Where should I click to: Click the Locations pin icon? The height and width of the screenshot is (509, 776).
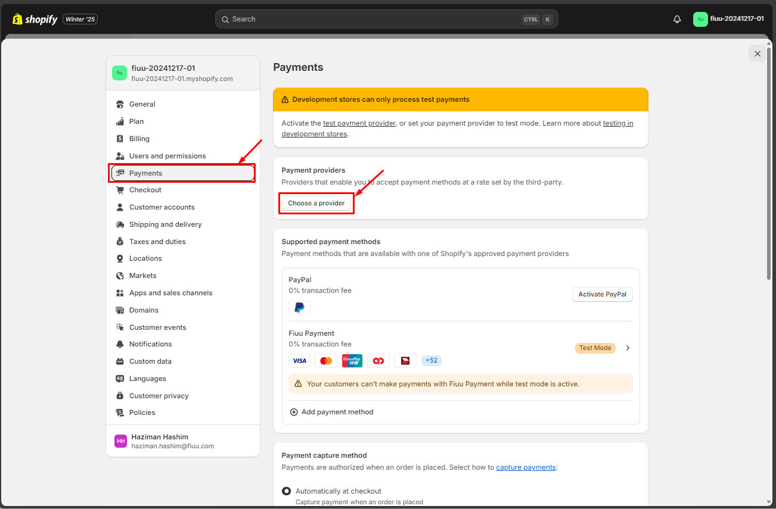[119, 258]
